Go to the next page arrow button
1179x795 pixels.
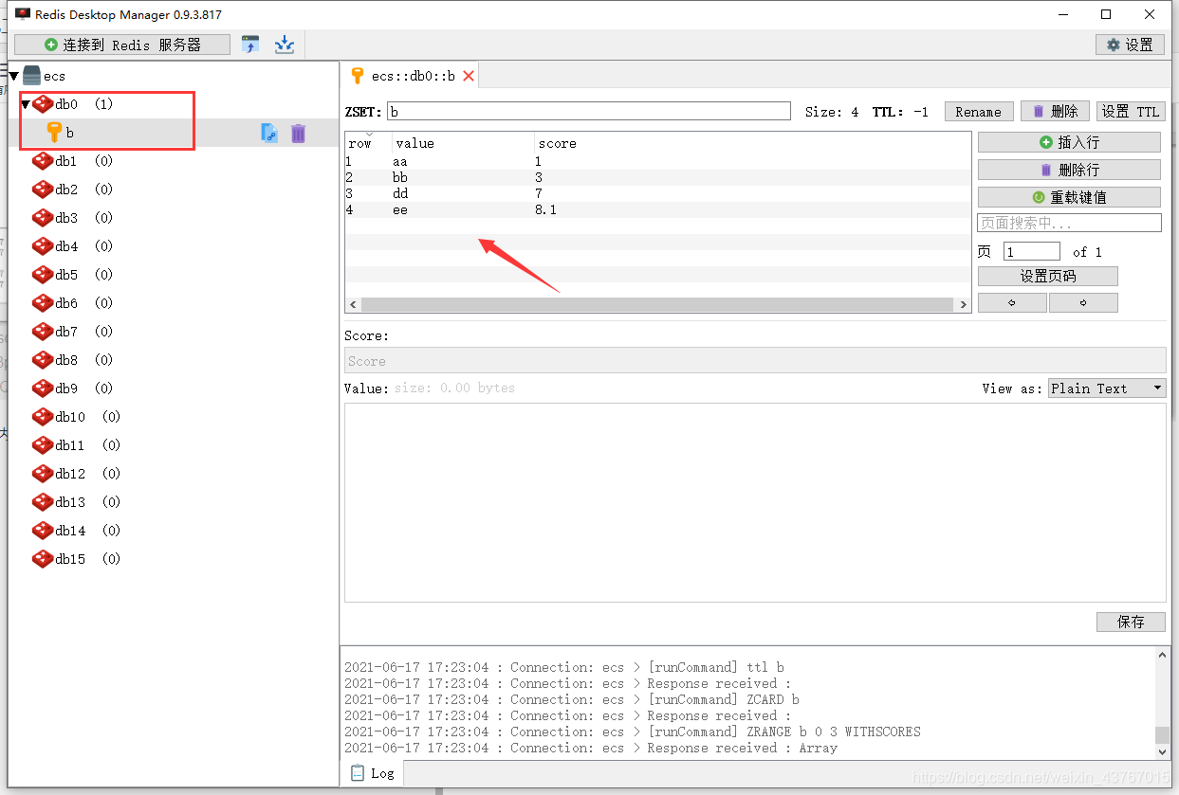point(1083,303)
